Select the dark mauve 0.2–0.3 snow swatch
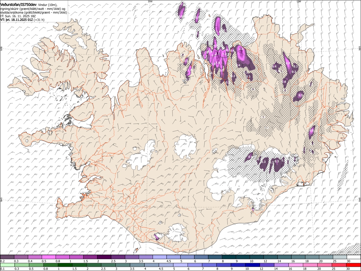The width and height of the screenshot is (361, 271). pos(7,257)
